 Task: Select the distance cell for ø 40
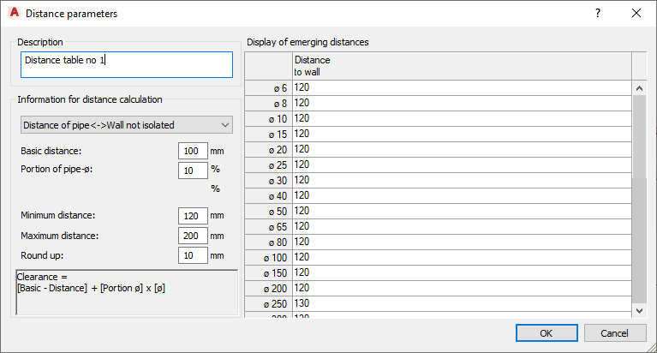[462, 196]
